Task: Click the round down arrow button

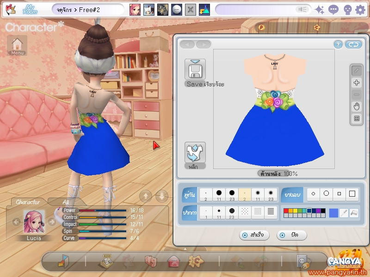Action: [162, 196]
